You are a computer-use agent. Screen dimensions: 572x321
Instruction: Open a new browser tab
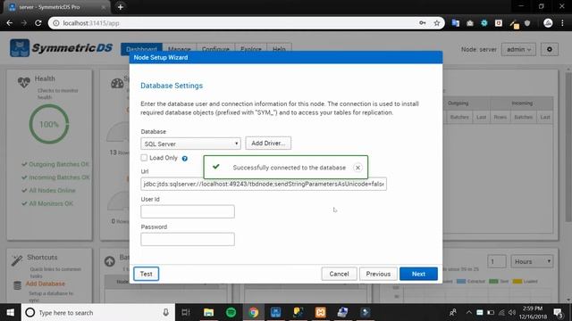[x=121, y=7]
